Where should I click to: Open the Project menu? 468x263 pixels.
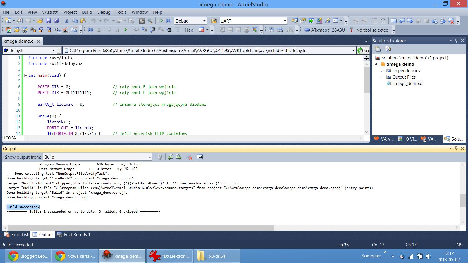coord(70,12)
